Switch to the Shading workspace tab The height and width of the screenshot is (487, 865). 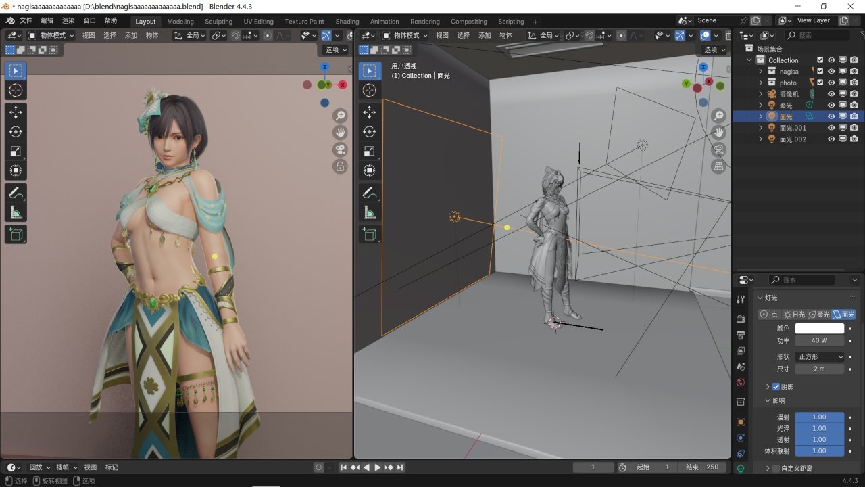pyautogui.click(x=347, y=21)
